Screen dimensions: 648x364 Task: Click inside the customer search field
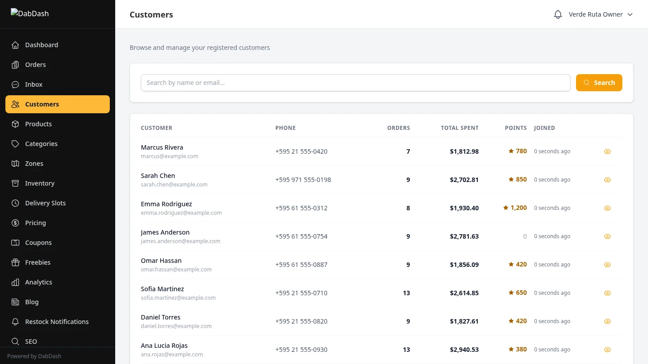pos(355,82)
